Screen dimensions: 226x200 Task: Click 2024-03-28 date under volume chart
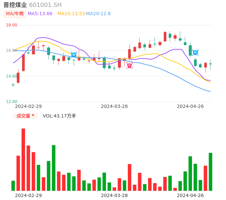(114, 195)
